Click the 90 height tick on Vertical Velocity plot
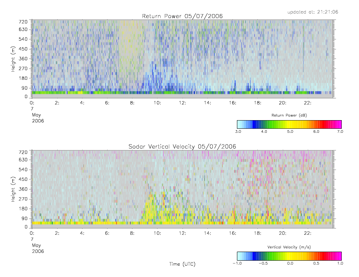359x277 pixels. point(25,219)
